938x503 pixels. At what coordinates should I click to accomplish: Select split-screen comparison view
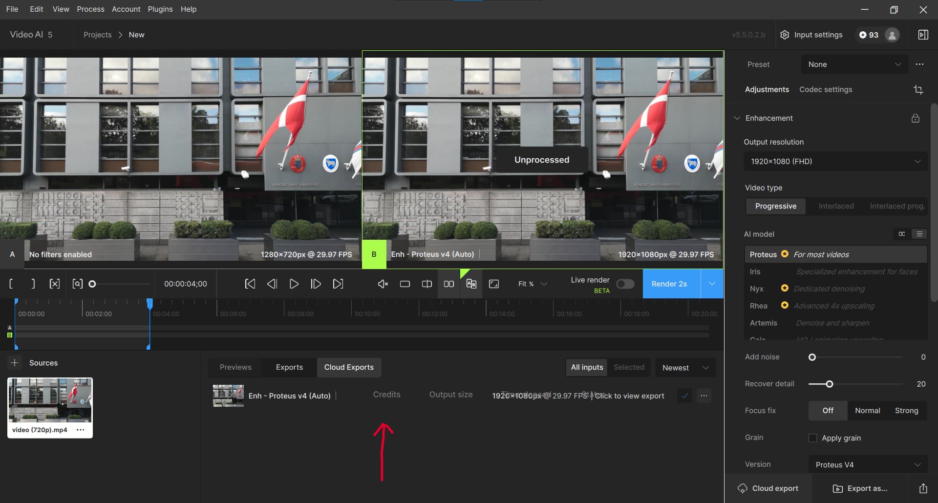coord(426,284)
